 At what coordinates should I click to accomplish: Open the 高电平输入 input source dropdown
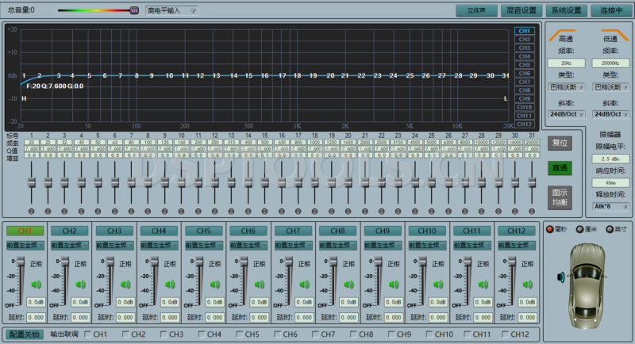click(171, 11)
